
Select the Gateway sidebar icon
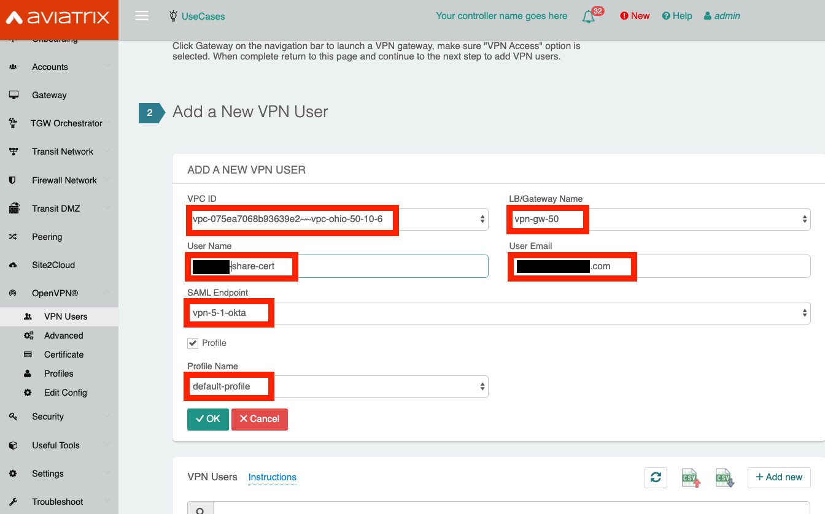14,94
